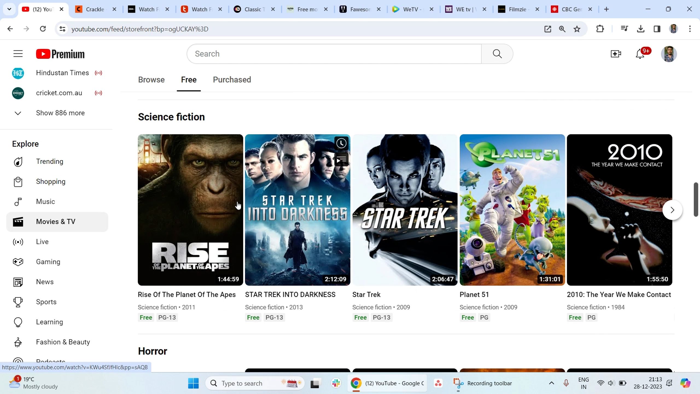Open side panel icon in Chrome toolbar

657,29
